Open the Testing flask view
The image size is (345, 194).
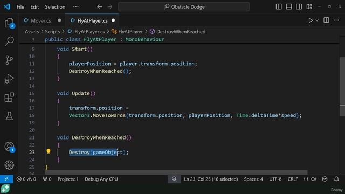click(x=9, y=116)
